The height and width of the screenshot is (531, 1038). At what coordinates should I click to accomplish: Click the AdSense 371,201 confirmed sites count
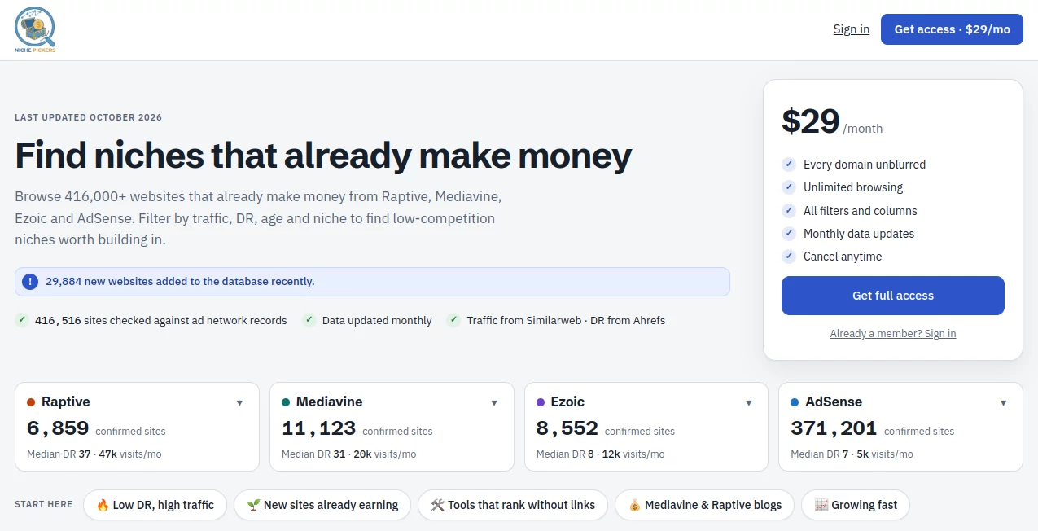point(872,428)
